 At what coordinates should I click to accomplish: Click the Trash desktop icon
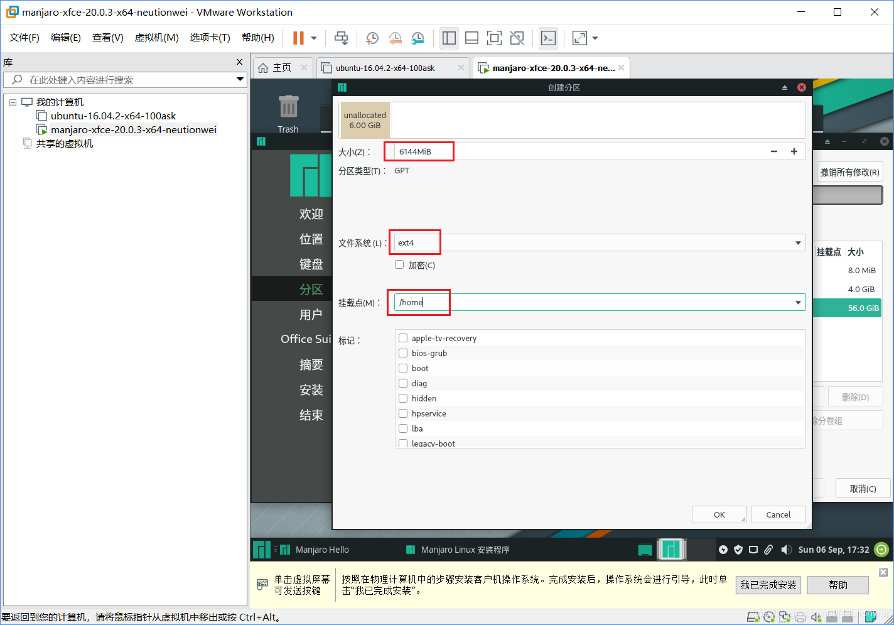(x=288, y=114)
